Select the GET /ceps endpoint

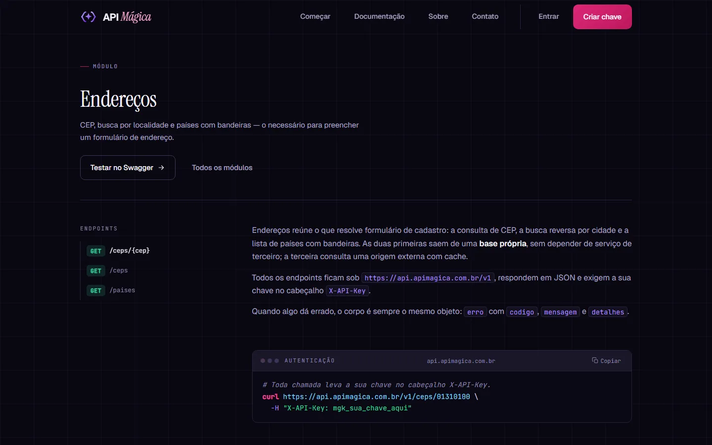(107, 270)
